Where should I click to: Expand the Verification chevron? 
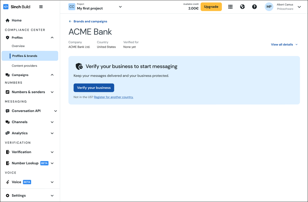point(52,152)
